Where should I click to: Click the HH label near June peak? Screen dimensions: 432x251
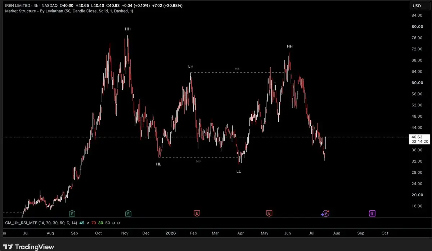(290, 46)
